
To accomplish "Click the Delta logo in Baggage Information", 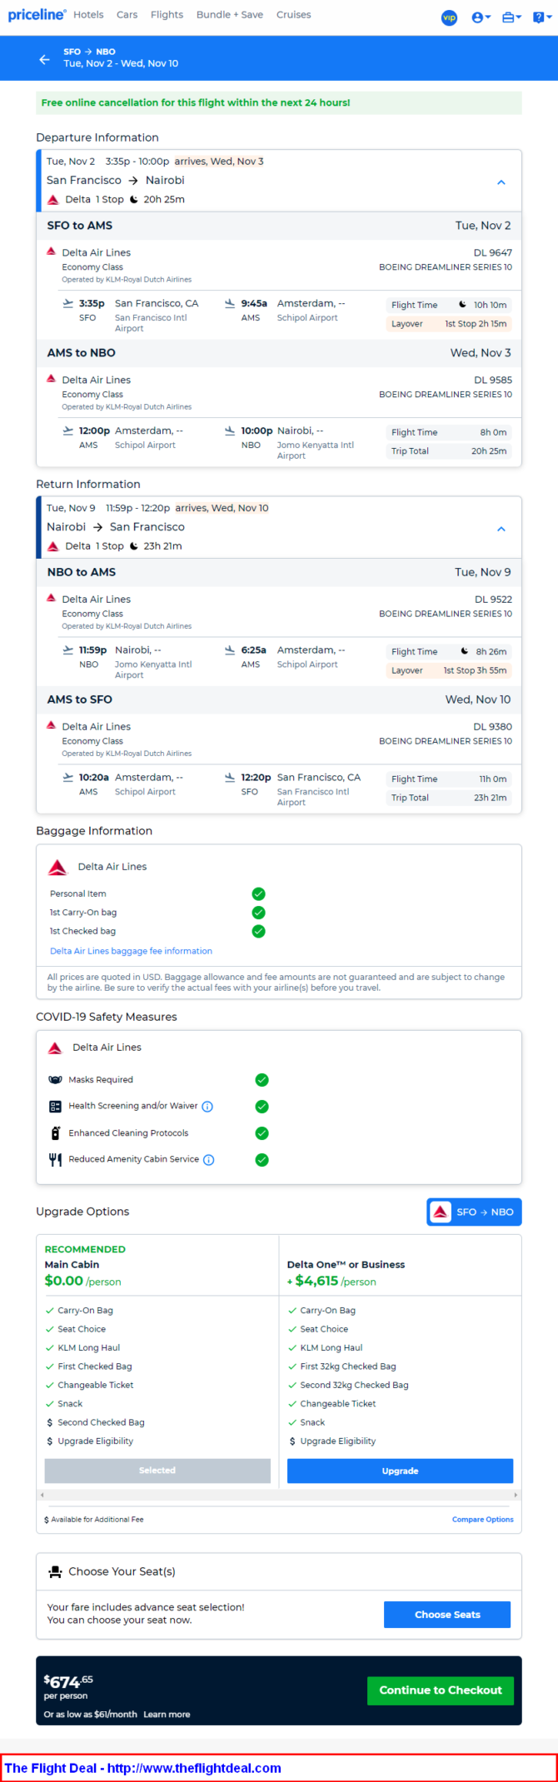I will click(x=57, y=868).
